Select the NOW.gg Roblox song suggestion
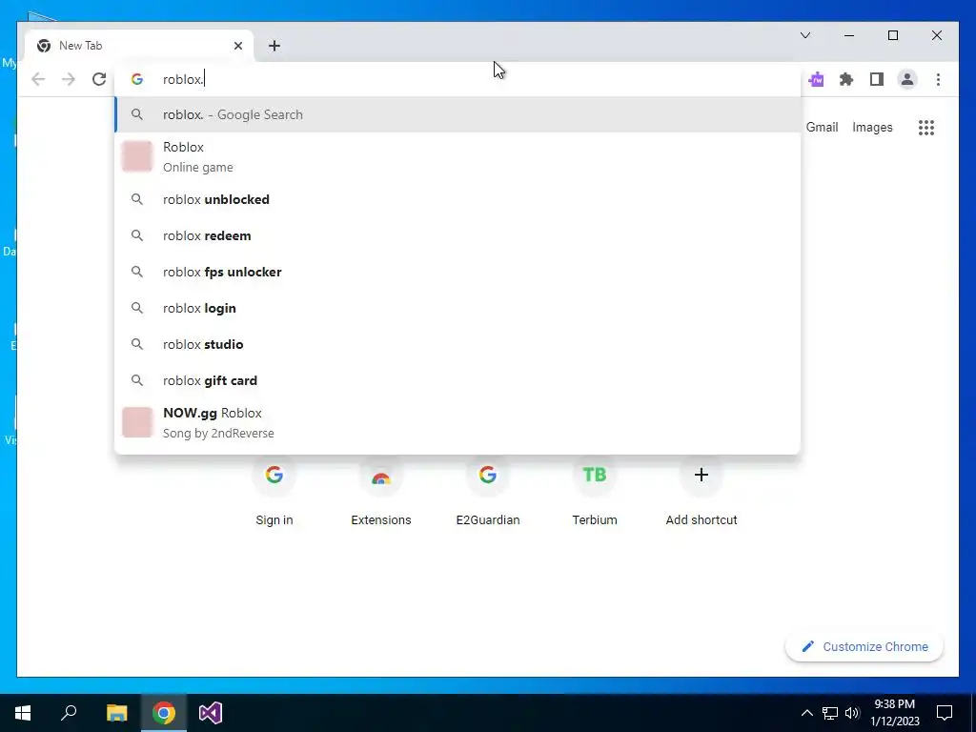Viewport: 976px width, 732px height. pos(457,422)
